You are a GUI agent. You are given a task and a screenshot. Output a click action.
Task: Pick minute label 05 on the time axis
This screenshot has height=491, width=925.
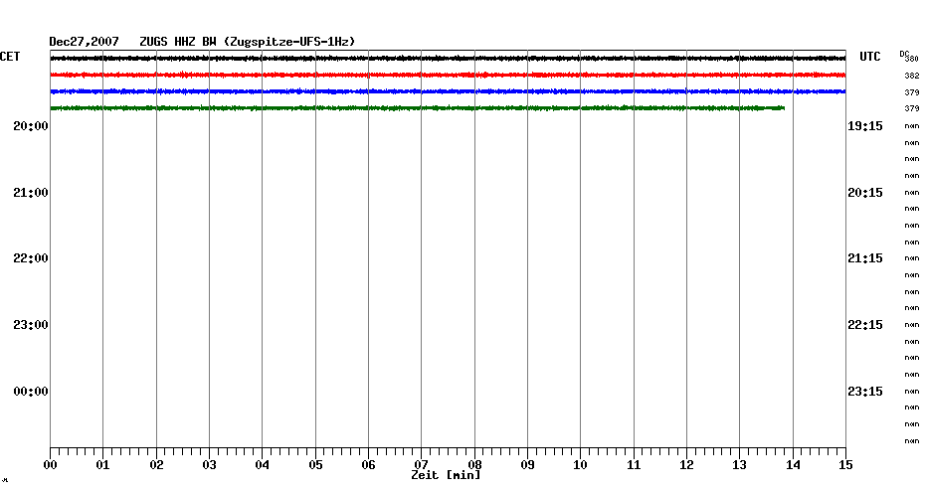point(315,465)
